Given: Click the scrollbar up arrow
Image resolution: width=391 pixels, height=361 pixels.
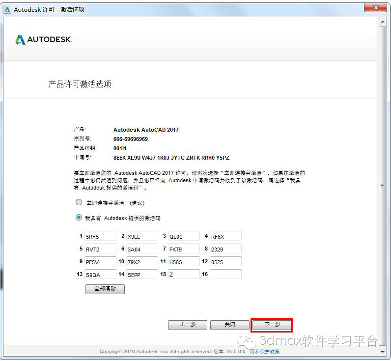Looking at the screenshot, I should point(383,22).
